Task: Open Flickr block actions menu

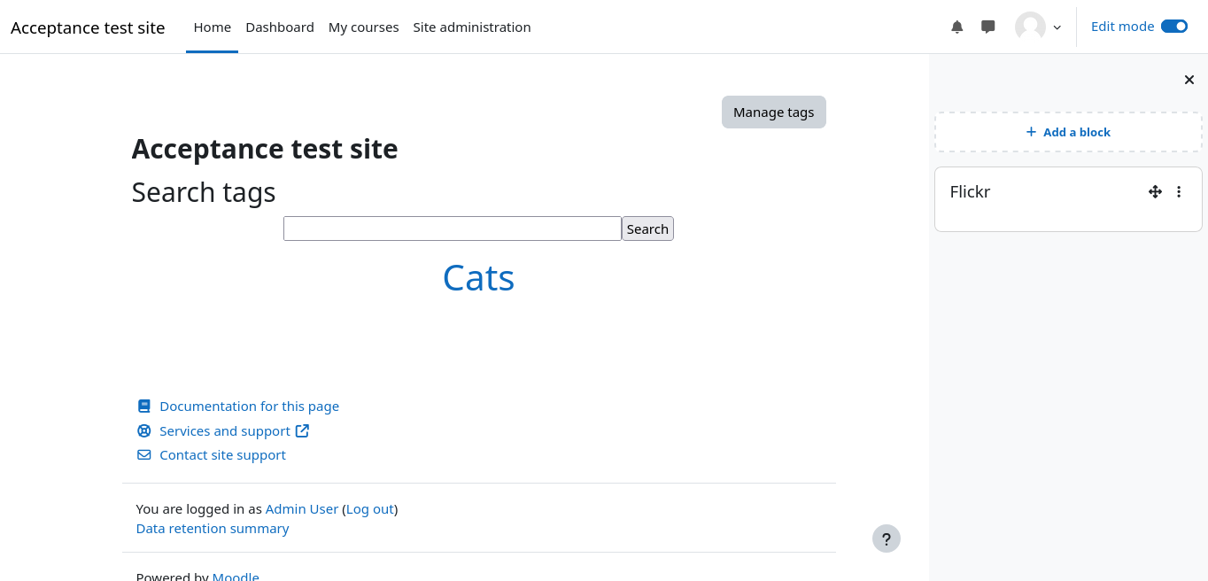Action: tap(1179, 191)
